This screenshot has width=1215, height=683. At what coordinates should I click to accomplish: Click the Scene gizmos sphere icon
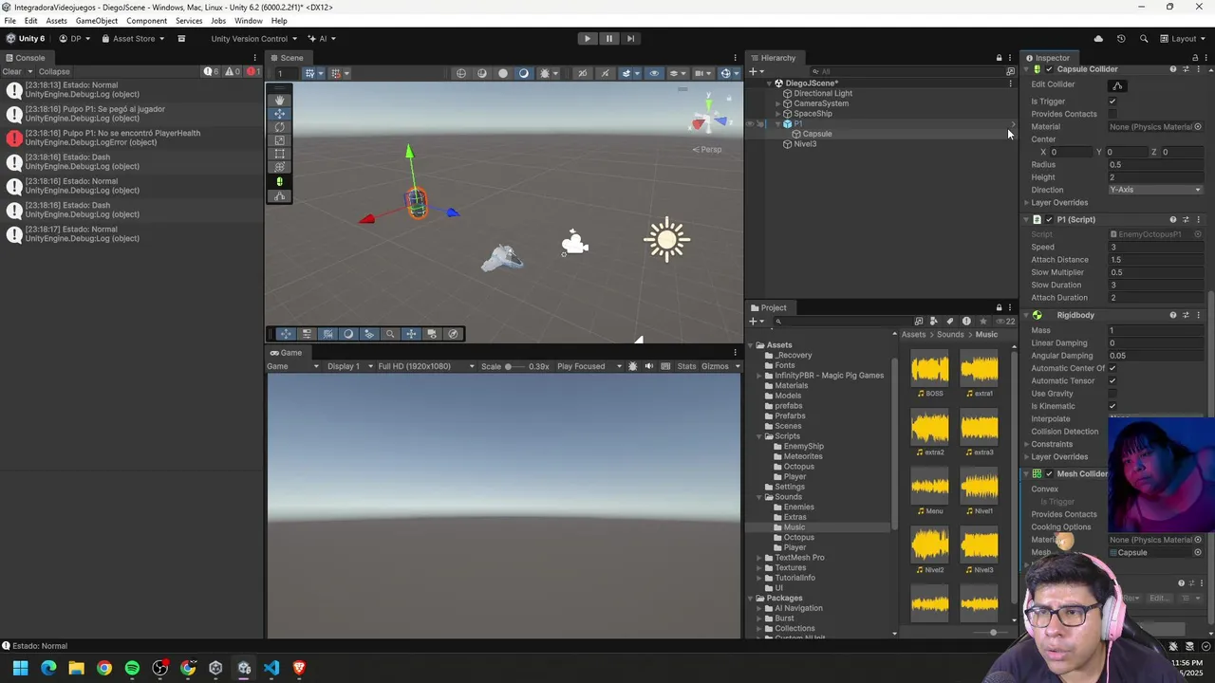[x=726, y=73]
